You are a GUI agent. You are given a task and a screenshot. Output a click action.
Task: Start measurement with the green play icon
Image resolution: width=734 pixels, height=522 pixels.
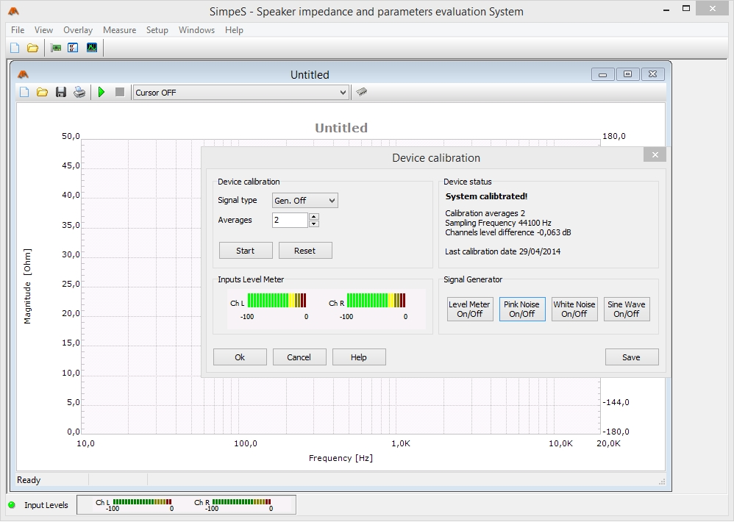pos(101,92)
